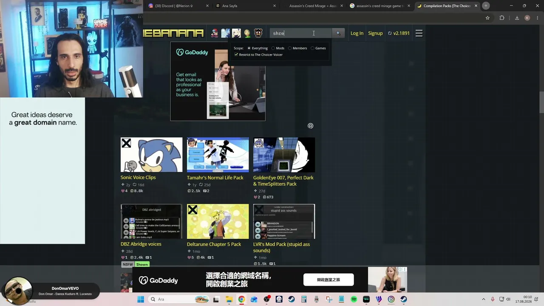Click the Sonic Voice Clips title link
544x306 pixels.
[138, 178]
